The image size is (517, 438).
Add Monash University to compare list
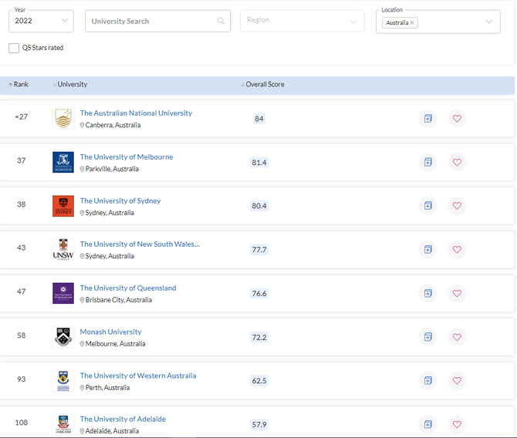(427, 337)
